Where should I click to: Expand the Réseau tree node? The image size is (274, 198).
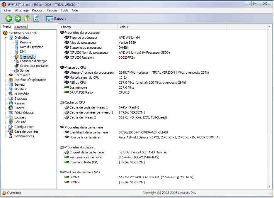[5, 103]
